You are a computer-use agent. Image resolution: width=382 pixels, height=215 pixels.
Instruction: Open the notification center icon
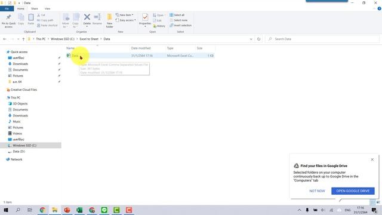coord(374,210)
